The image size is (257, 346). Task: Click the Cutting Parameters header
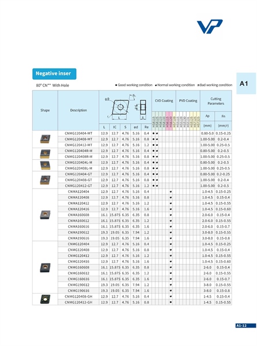click(216, 101)
